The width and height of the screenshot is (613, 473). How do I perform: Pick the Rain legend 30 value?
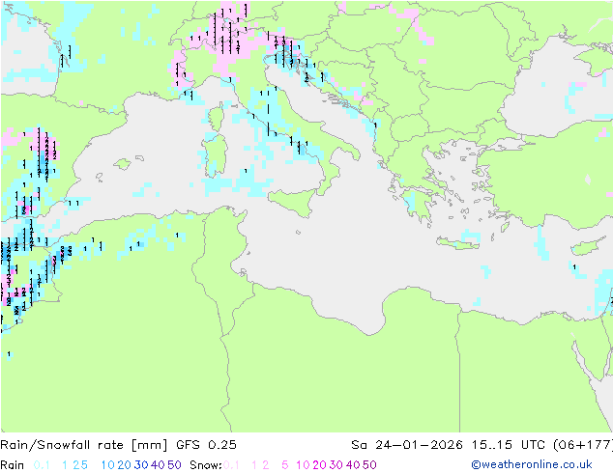tap(141, 465)
